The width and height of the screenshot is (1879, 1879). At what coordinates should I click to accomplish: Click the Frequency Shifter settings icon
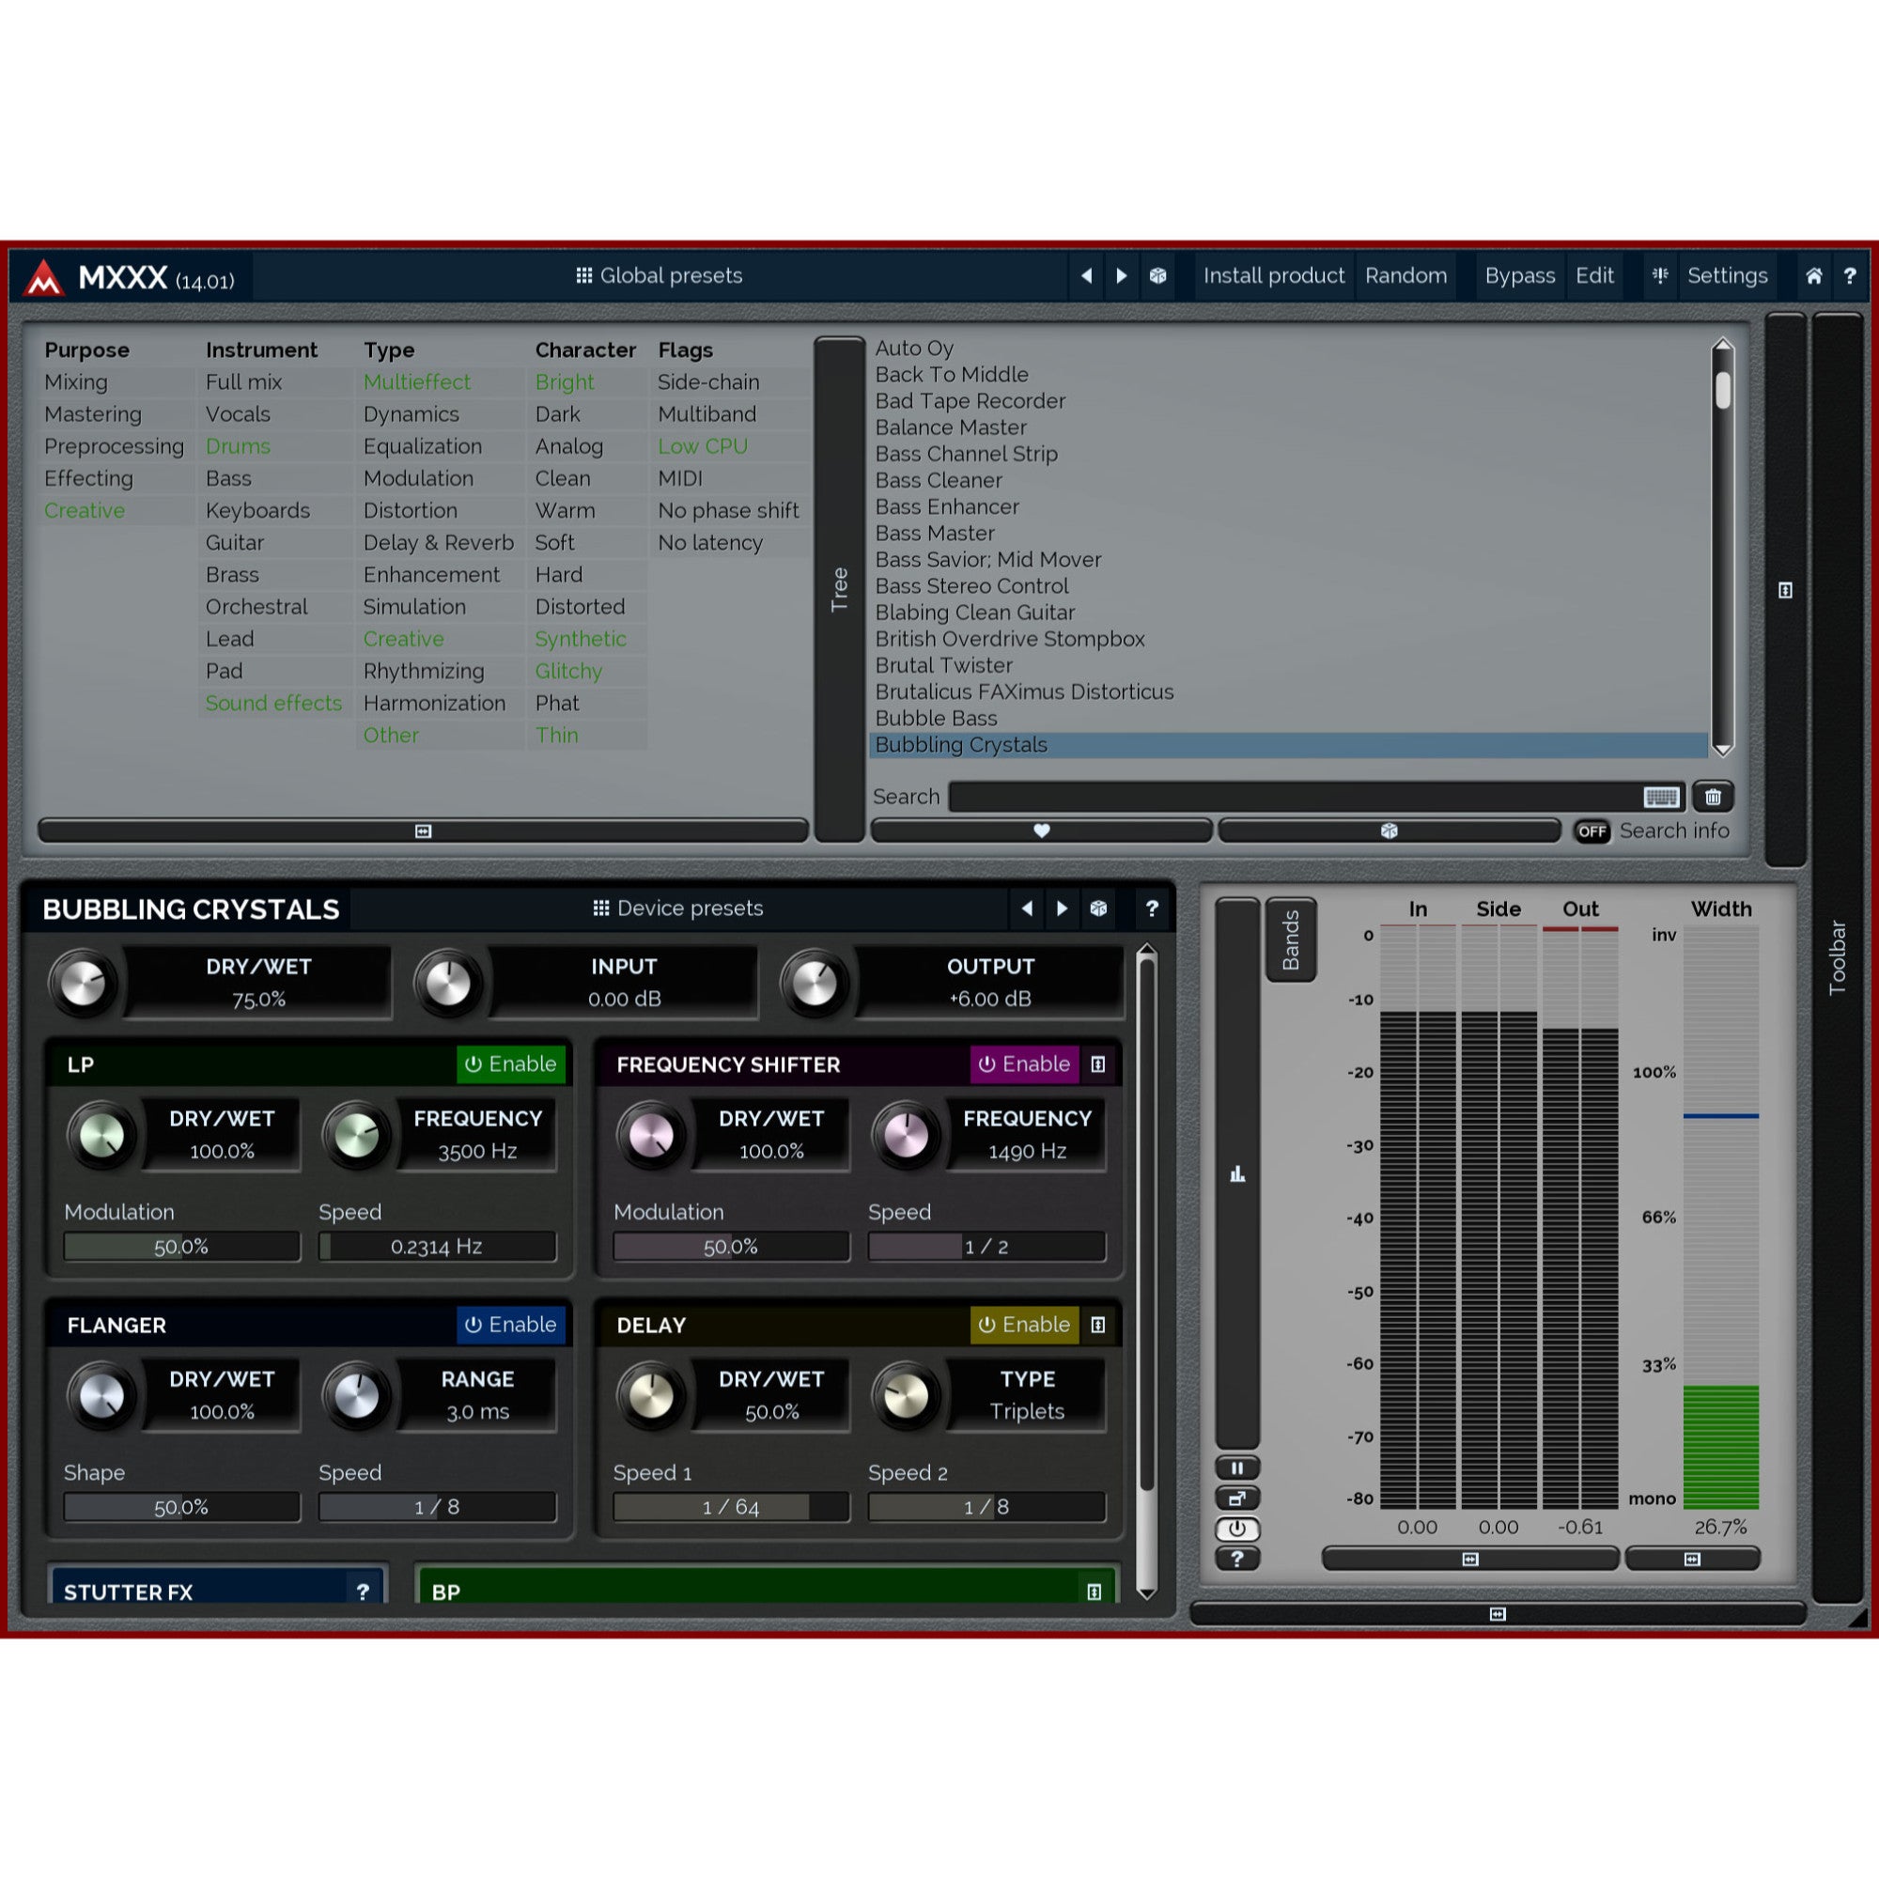click(1098, 1064)
